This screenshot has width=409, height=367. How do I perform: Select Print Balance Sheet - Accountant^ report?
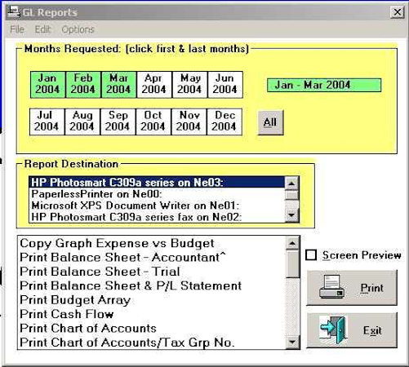[151, 257]
